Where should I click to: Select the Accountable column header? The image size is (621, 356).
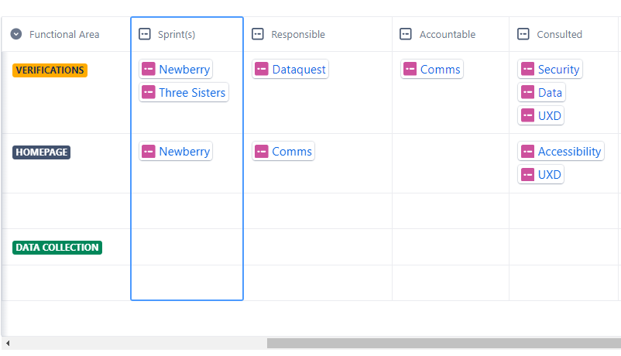[451, 34]
